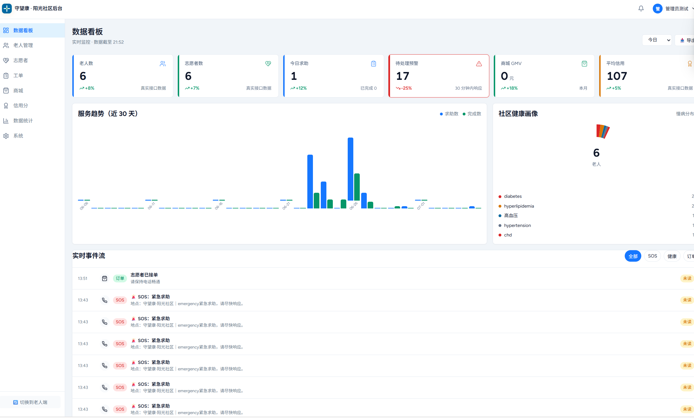Open 数据统计 in the sidebar
Viewport: 694px width, 418px height.
[33, 121]
